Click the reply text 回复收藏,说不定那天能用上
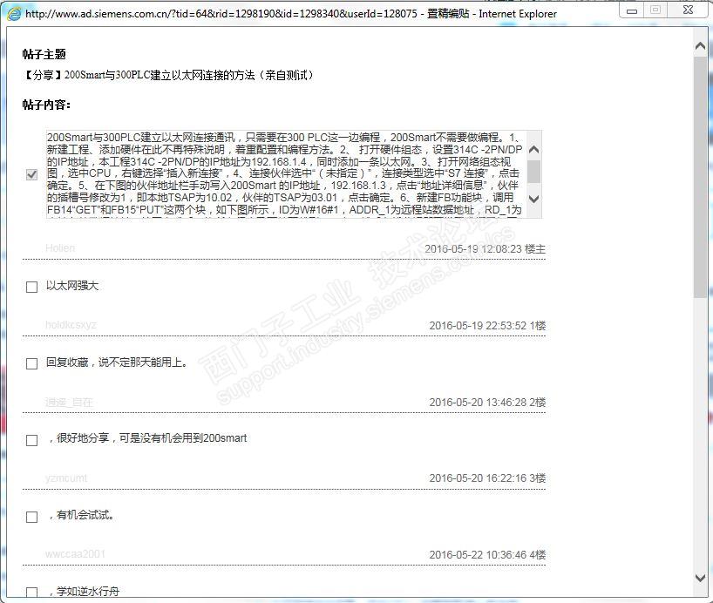The width and height of the screenshot is (713, 603). tap(117, 362)
